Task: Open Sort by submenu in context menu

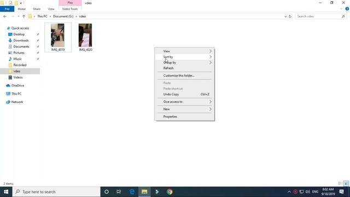Action: pos(184,57)
